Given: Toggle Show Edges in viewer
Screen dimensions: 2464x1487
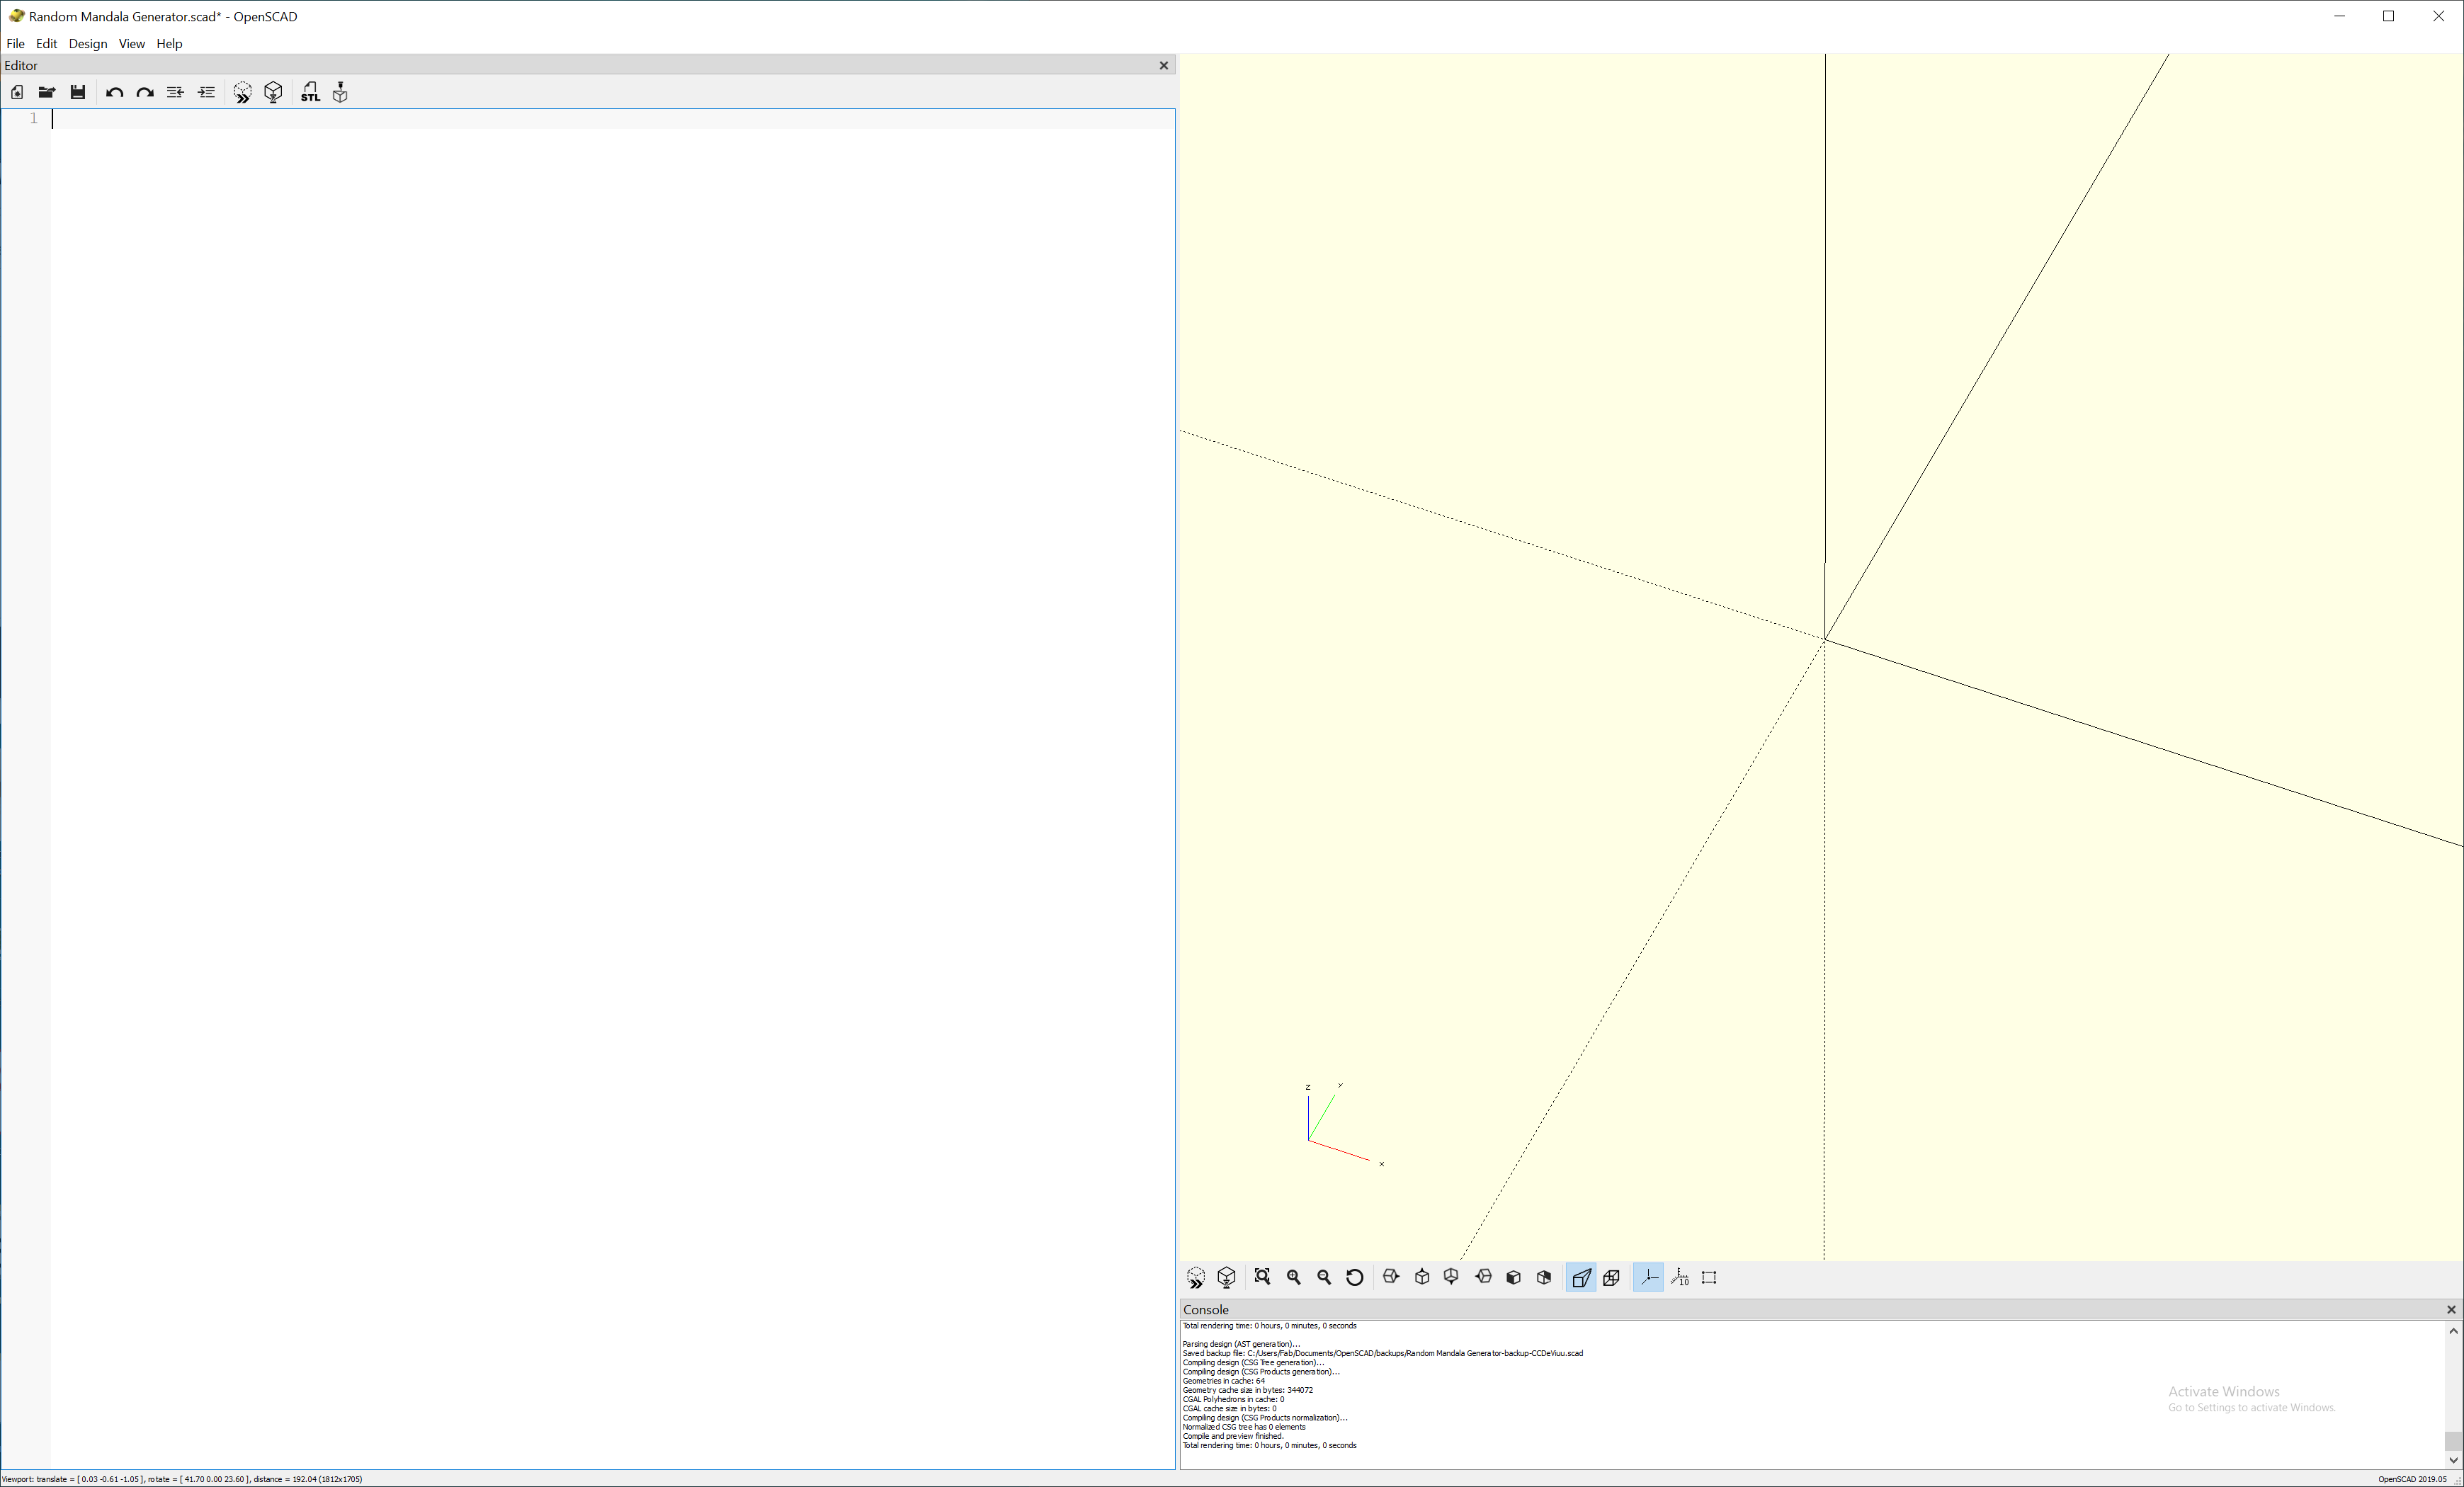Looking at the screenshot, I should pos(1709,1277).
